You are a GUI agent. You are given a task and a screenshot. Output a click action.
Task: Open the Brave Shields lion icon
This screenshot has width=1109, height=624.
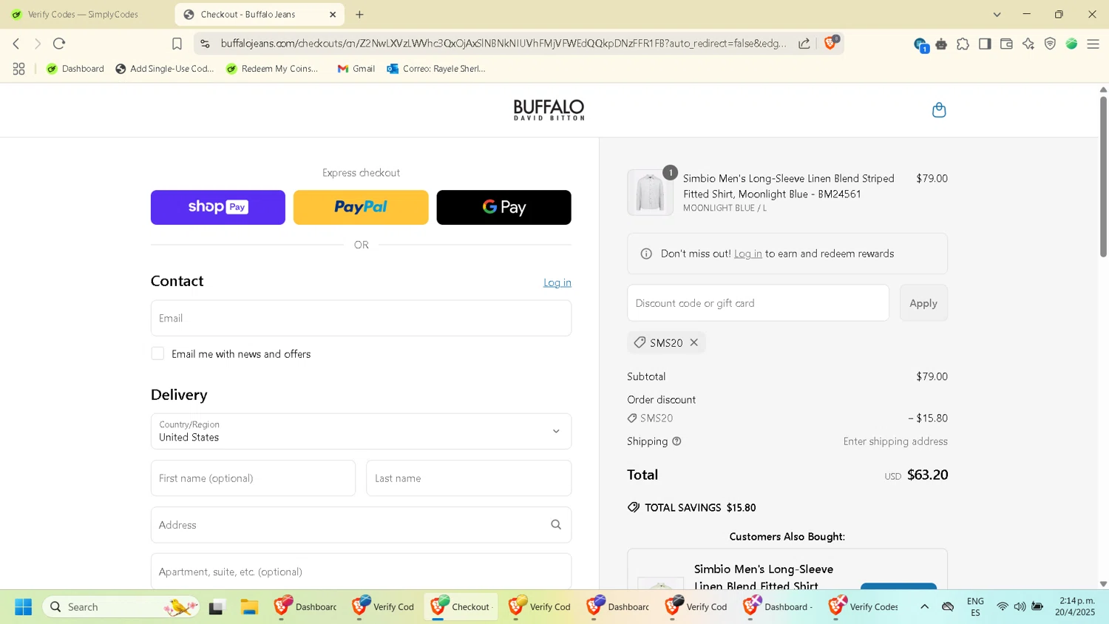830,43
